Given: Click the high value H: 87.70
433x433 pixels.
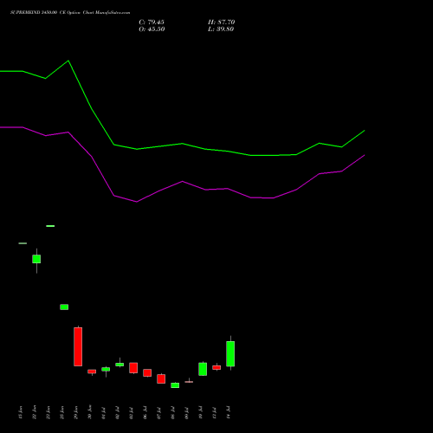Looking at the screenshot, I should point(222,23).
